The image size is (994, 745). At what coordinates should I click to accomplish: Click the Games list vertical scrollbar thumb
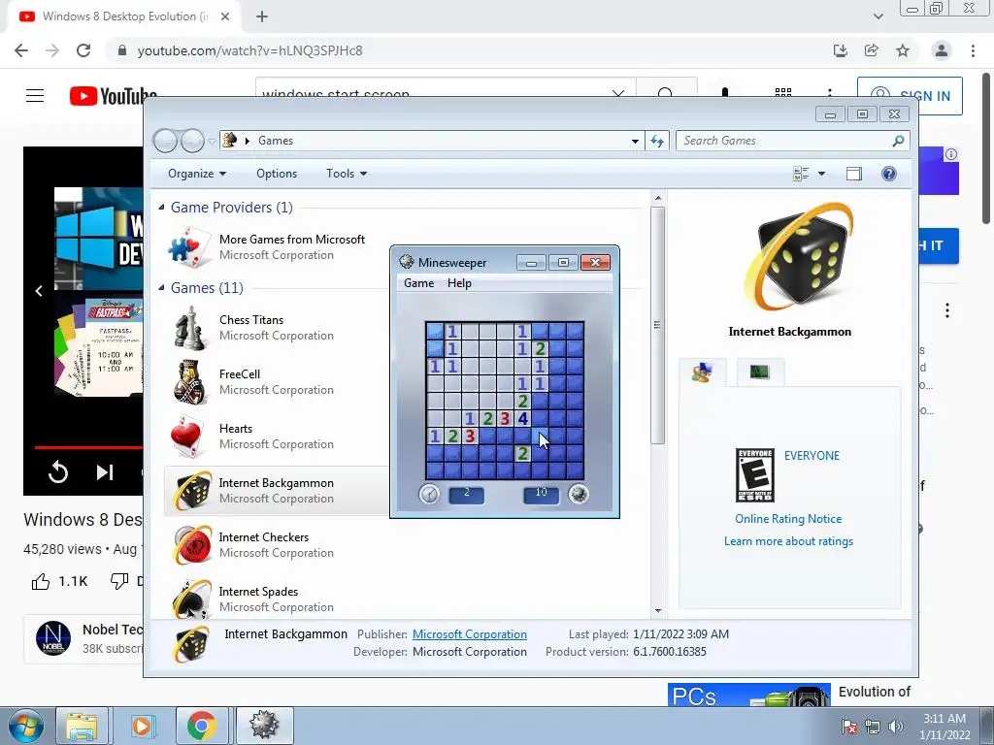[x=658, y=325]
